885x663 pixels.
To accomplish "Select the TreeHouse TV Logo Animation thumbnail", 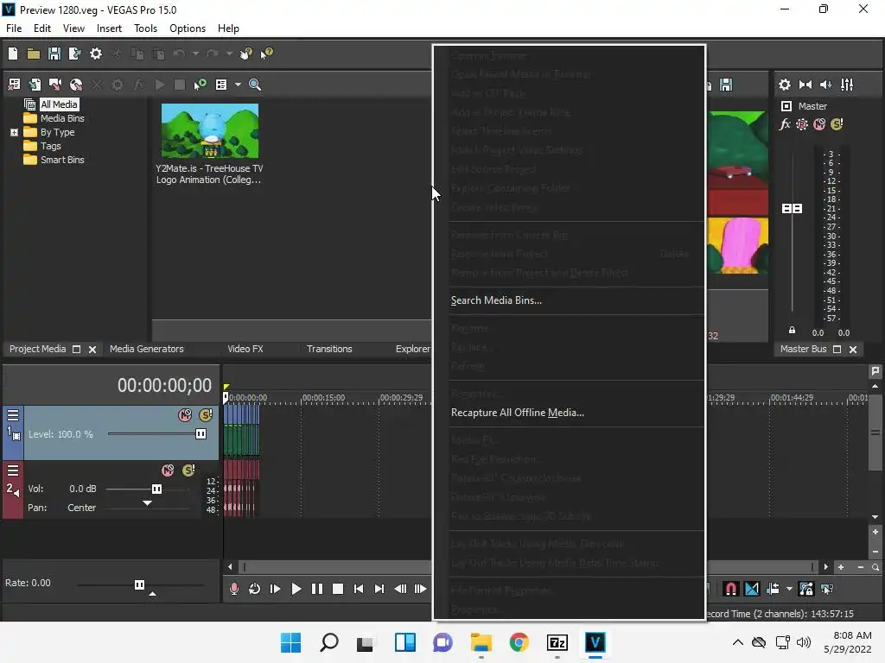I will pyautogui.click(x=209, y=131).
